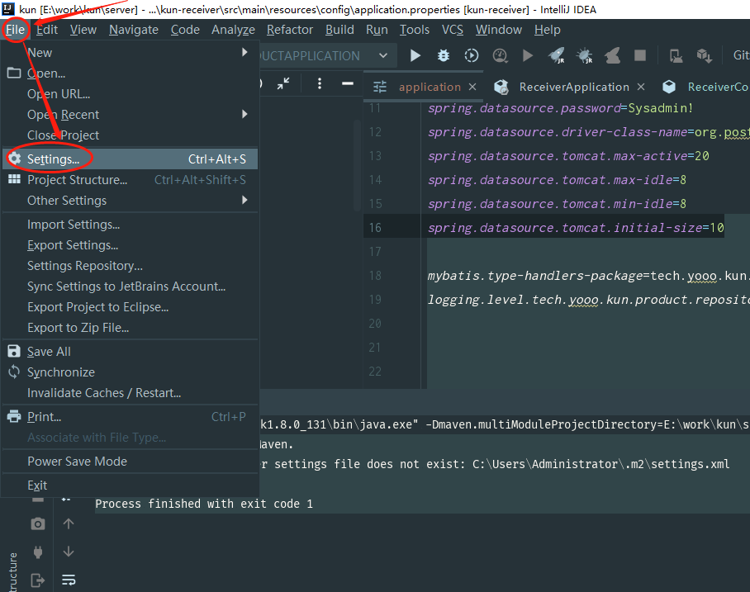The image size is (750, 592).
Task: Open the Code menu
Action: pos(185,30)
